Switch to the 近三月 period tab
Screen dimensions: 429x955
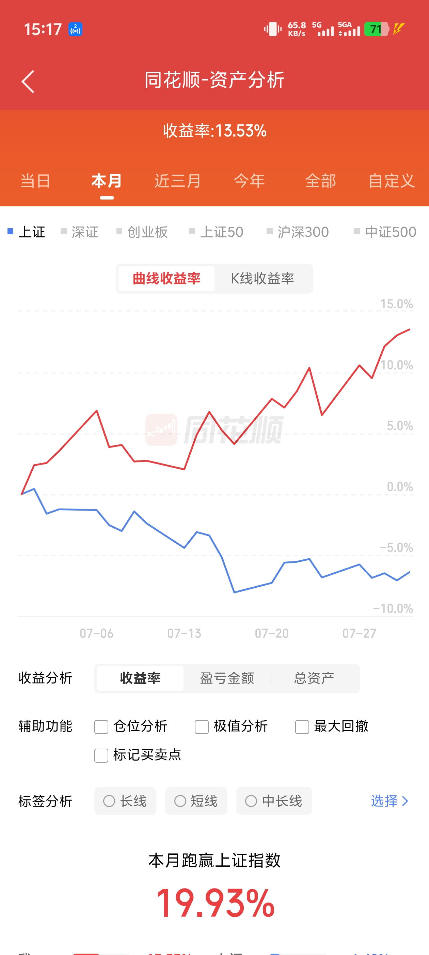point(178,181)
